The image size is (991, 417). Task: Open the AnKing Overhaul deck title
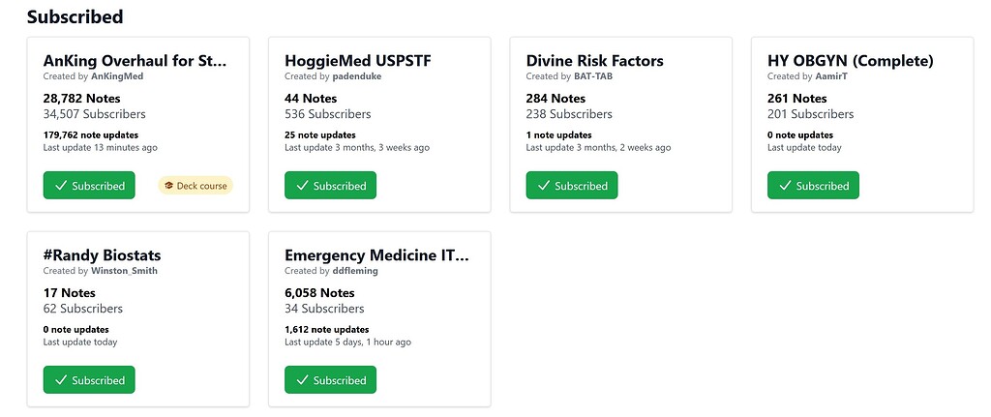click(135, 61)
